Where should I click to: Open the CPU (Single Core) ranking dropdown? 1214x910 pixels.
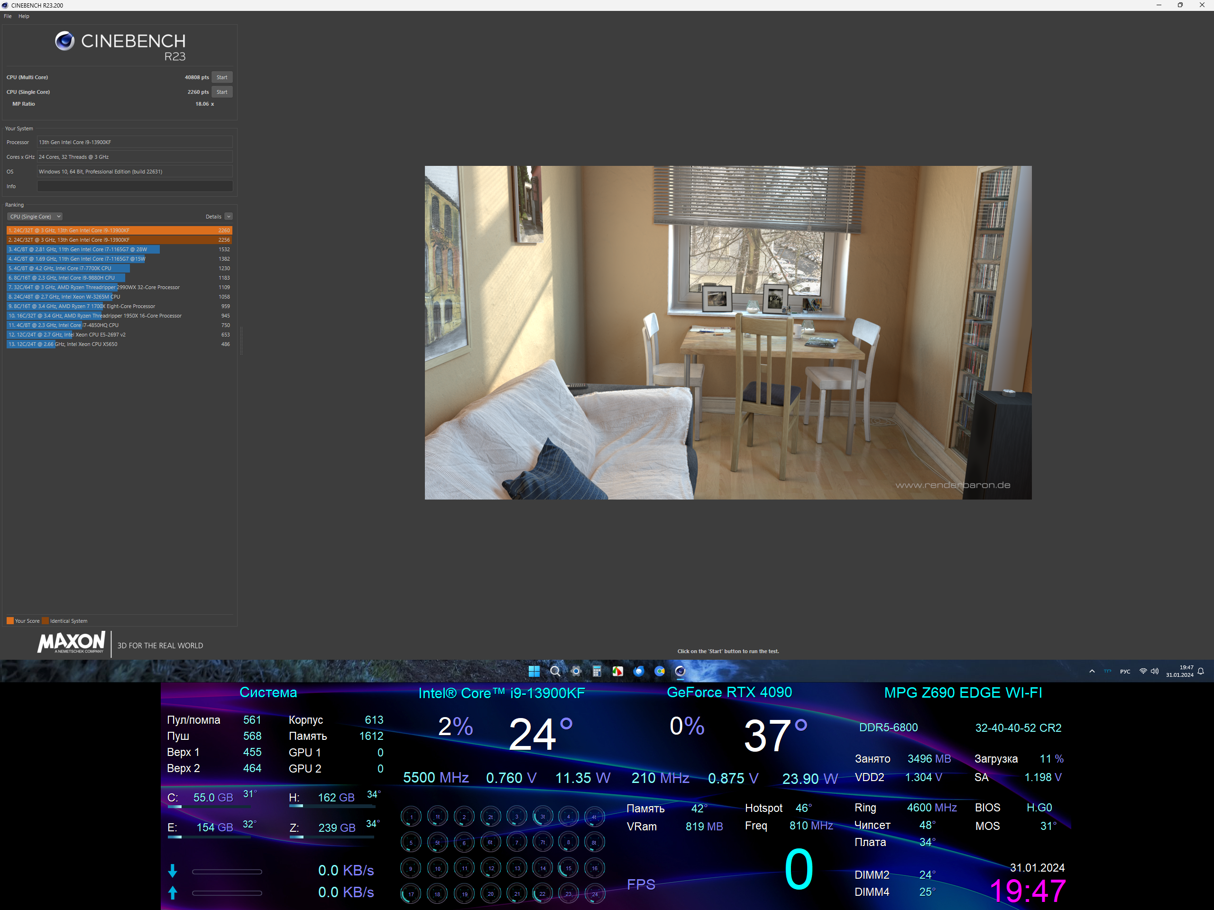tap(35, 217)
